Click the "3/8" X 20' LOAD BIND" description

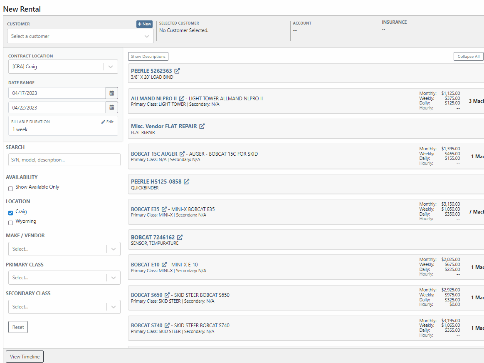(x=152, y=77)
